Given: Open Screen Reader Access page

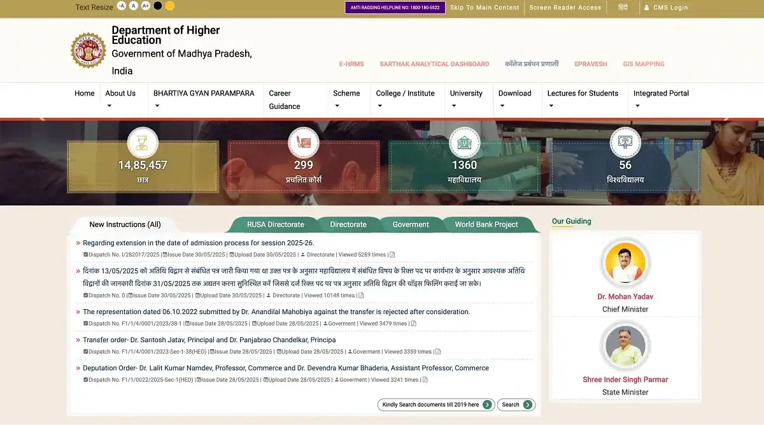Looking at the screenshot, I should pyautogui.click(x=565, y=8).
